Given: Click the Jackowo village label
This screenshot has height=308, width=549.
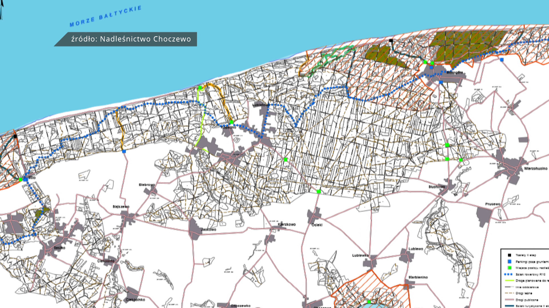Looking at the screenshot, I should point(208,230).
